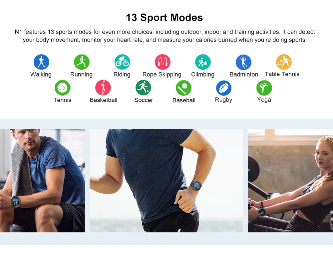
Task: Open the running man center photo
Action: (166, 181)
